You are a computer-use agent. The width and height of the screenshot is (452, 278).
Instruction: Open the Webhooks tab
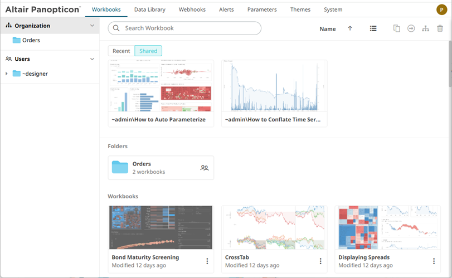coord(192,9)
